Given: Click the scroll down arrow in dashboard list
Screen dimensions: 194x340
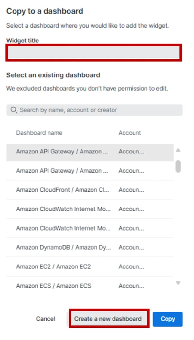Looking at the screenshot, I should [178, 283].
